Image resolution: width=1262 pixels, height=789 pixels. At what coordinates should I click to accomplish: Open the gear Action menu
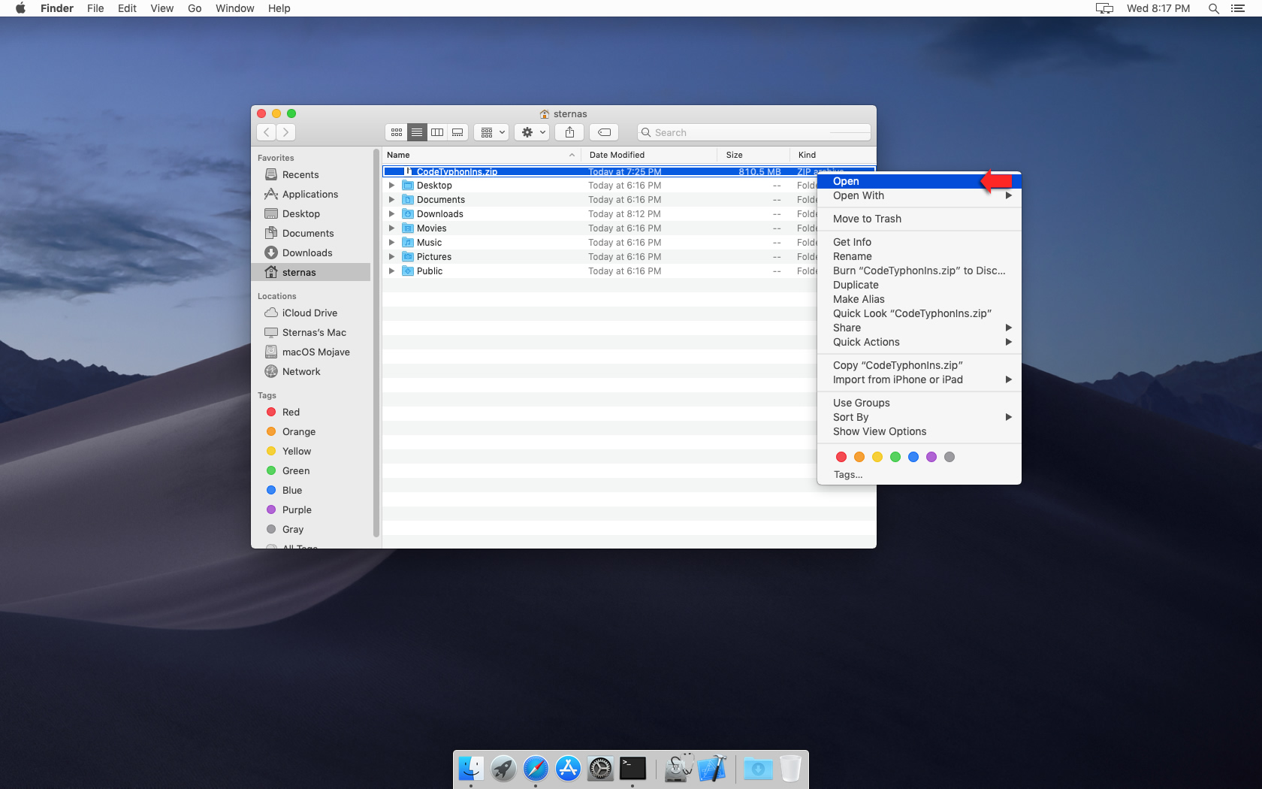(533, 132)
